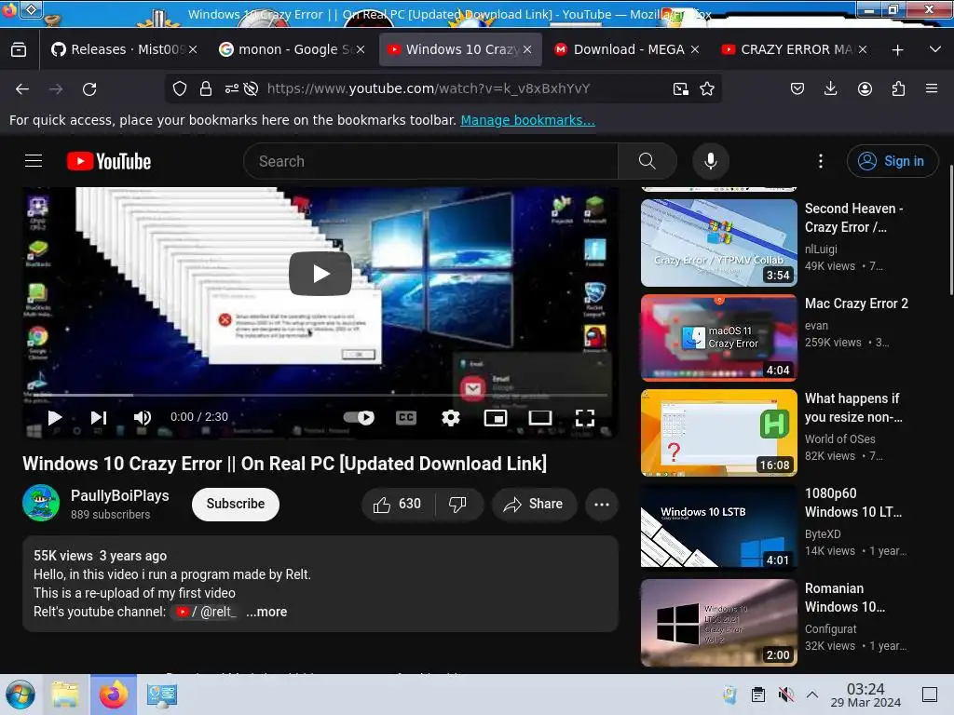
Task: Open the Windows Start orb
Action: [x=20, y=695]
